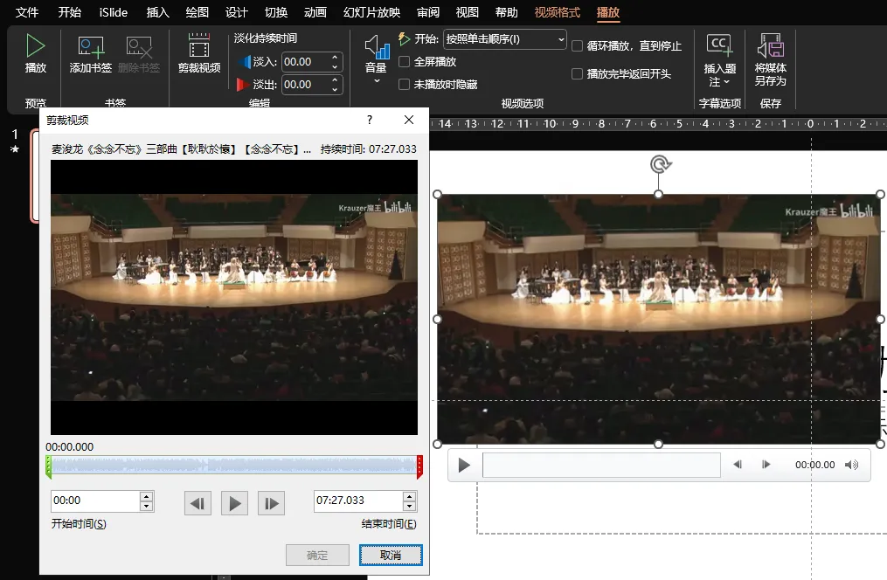Switch to the 设计 tab
887x580 pixels.
pyautogui.click(x=237, y=12)
